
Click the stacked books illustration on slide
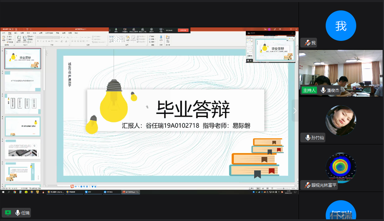[257, 158]
